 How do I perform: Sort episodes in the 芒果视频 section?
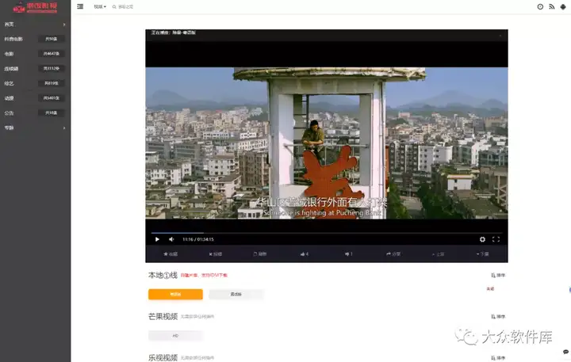pyautogui.click(x=498, y=317)
